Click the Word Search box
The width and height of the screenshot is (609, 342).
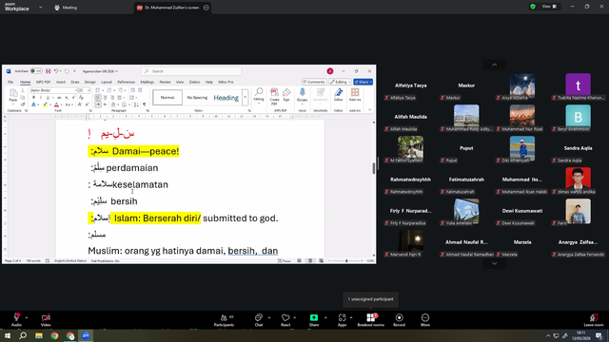coord(191,71)
